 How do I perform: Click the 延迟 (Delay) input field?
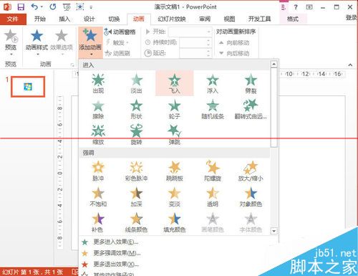(195, 53)
